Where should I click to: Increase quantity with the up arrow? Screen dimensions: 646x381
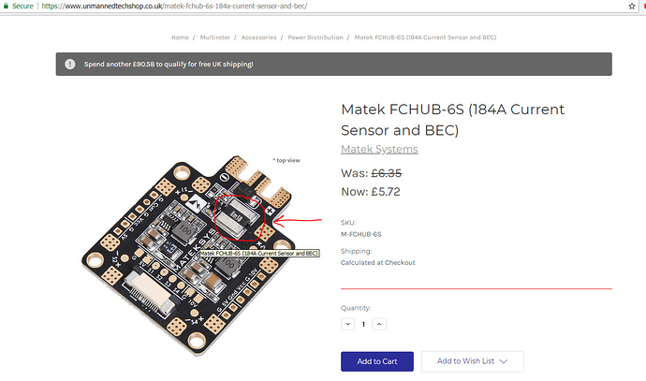coord(378,324)
